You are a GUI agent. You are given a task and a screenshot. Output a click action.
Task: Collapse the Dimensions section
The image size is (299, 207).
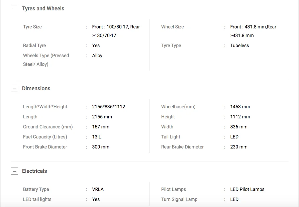tap(14, 89)
